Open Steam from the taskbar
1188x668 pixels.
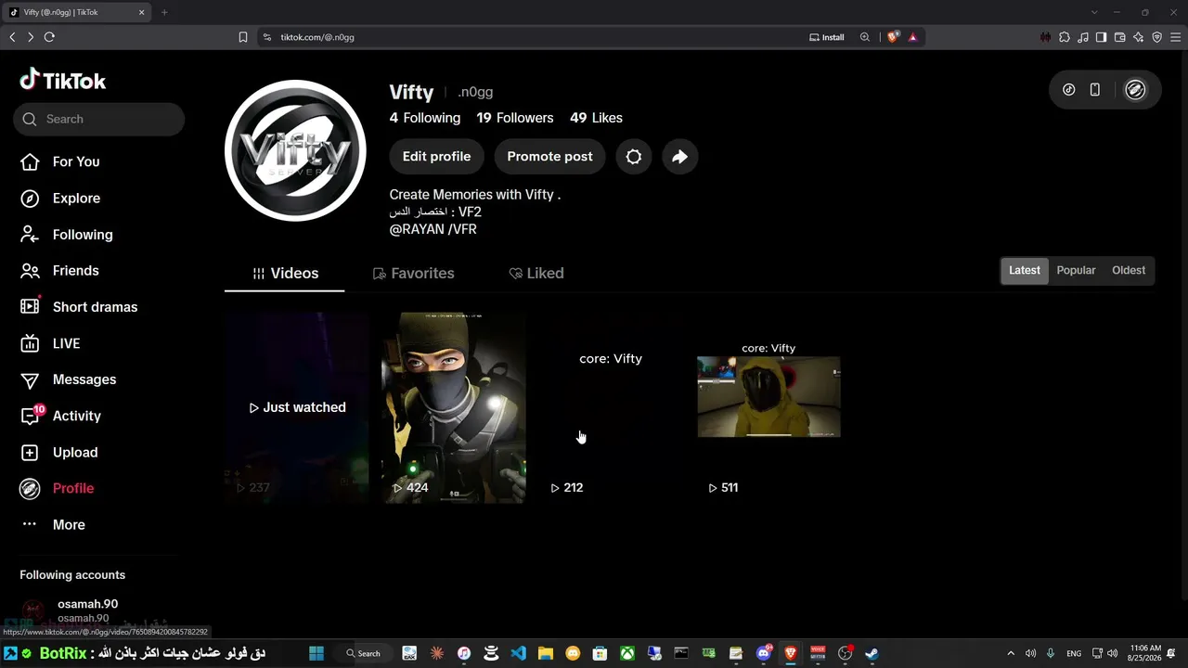click(872, 653)
